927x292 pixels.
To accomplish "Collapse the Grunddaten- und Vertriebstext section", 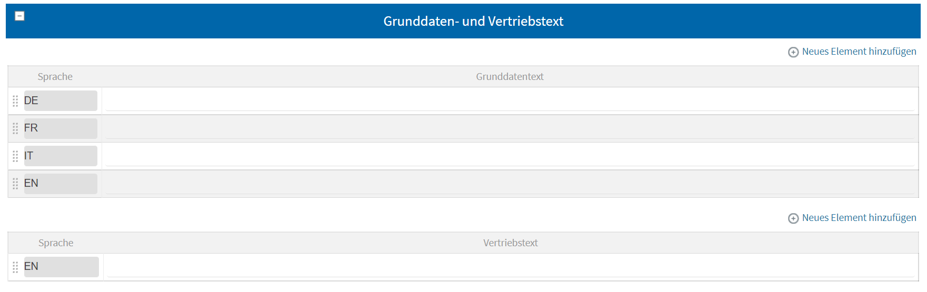I will click(x=19, y=16).
